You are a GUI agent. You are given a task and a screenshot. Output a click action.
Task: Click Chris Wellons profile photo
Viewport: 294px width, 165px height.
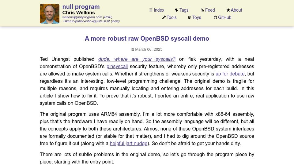click(x=50, y=14)
